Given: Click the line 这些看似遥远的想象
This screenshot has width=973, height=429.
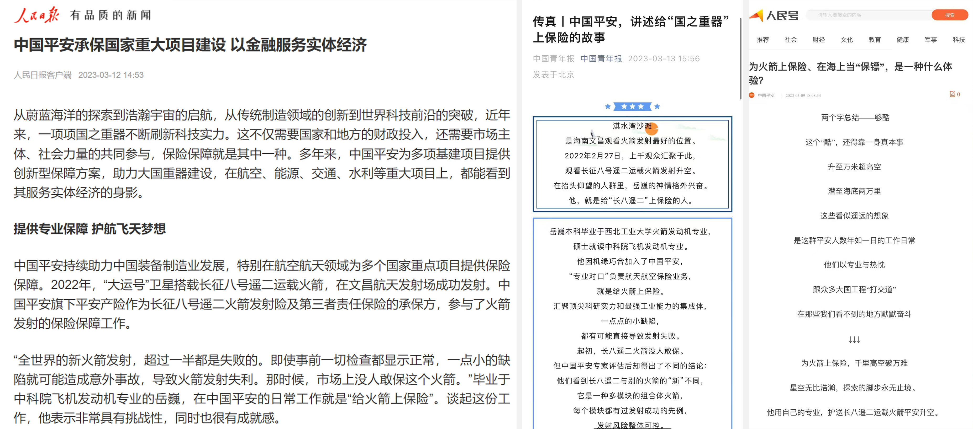Looking at the screenshot, I should 854,216.
